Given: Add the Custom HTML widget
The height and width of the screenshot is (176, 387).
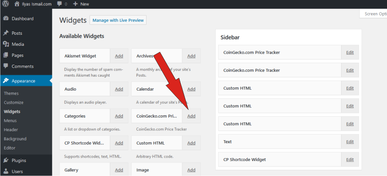Looking at the screenshot, I should click(191, 143).
